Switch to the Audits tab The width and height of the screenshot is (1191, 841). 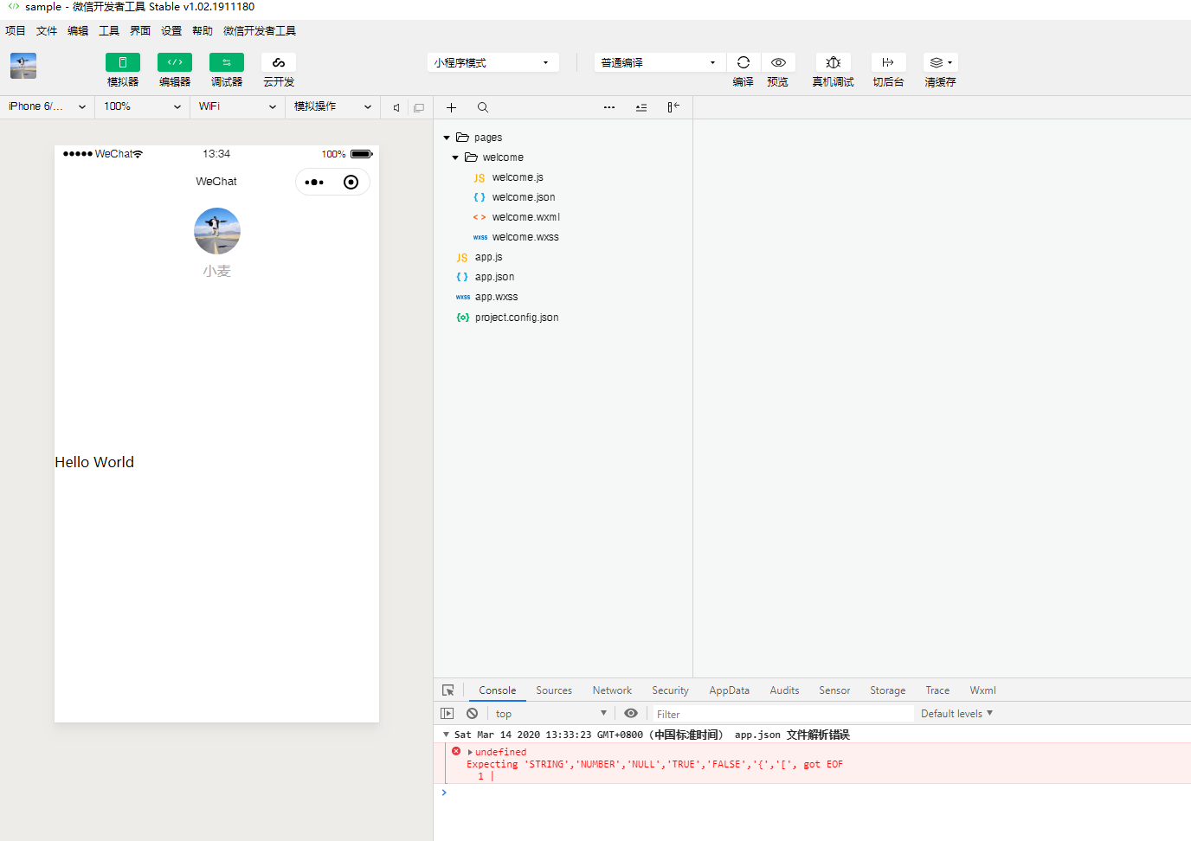[x=784, y=690]
